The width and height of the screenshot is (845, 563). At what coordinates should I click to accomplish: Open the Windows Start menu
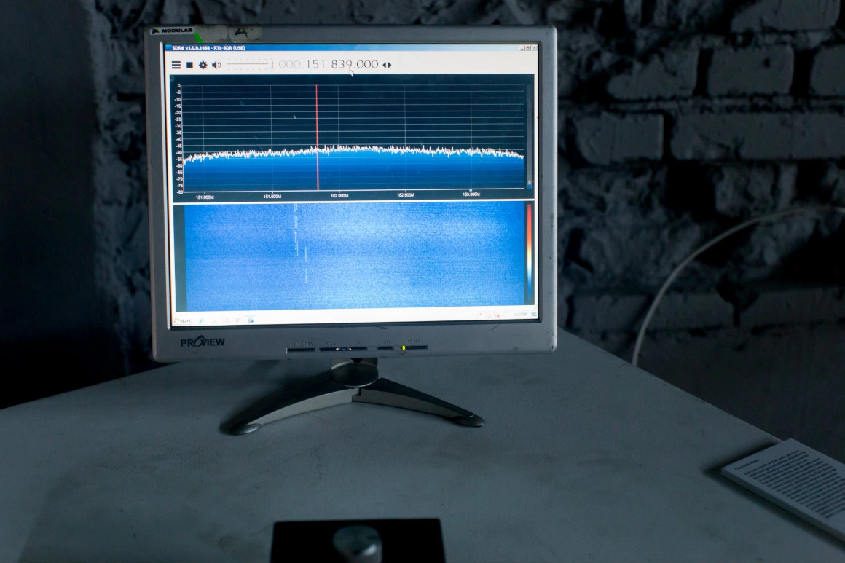183,320
